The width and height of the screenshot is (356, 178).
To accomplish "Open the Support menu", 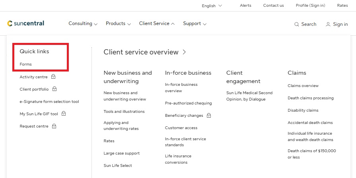I will (x=195, y=23).
